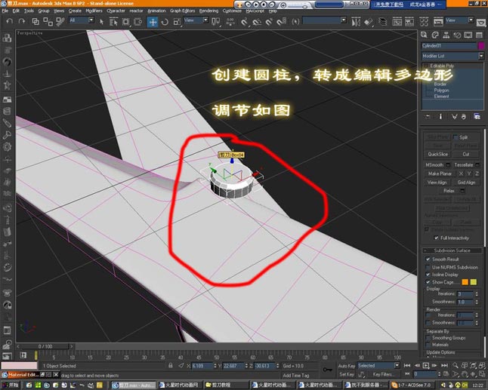Image resolution: width=488 pixels, height=390 pixels.
Task: Switch to the Display command panel
Action: 468,35
